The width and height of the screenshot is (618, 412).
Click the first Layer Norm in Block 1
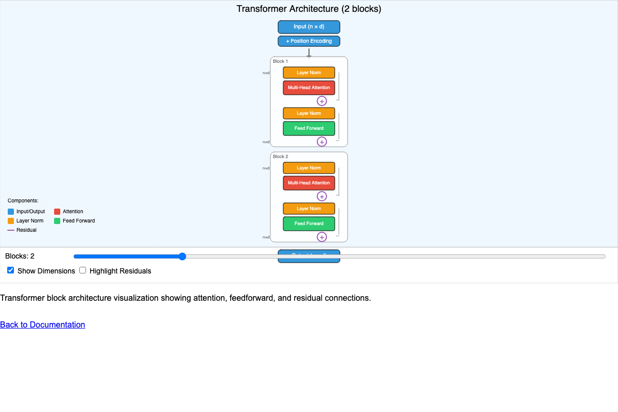tap(309, 73)
